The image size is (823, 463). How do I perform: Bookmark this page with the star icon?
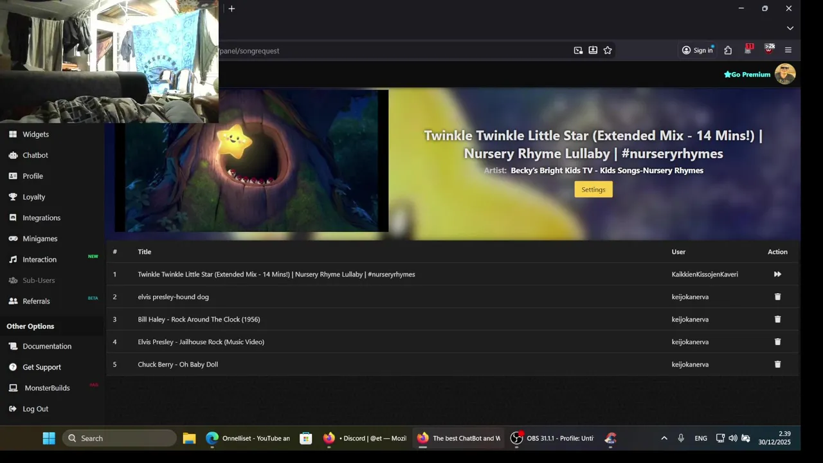pyautogui.click(x=608, y=50)
